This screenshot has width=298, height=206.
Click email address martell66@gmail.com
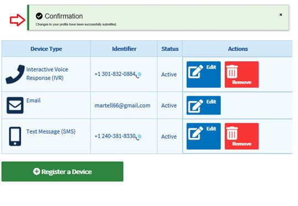[x=123, y=105]
